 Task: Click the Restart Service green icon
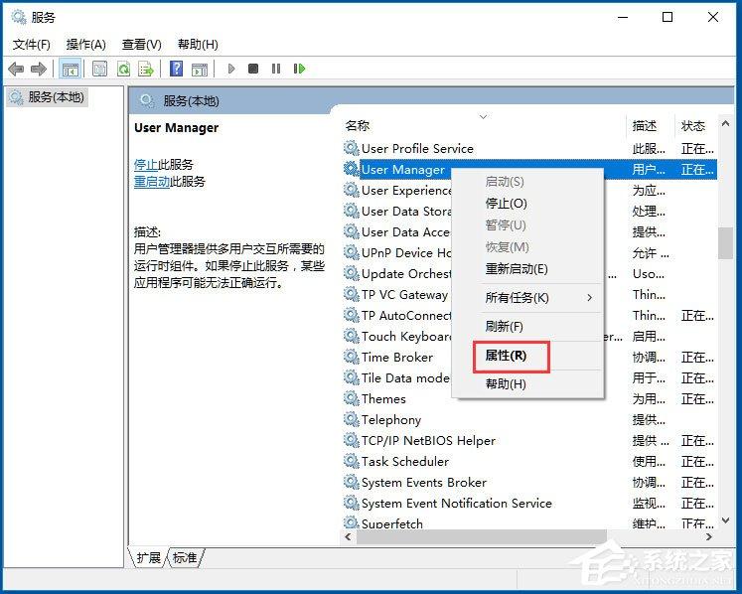click(299, 70)
